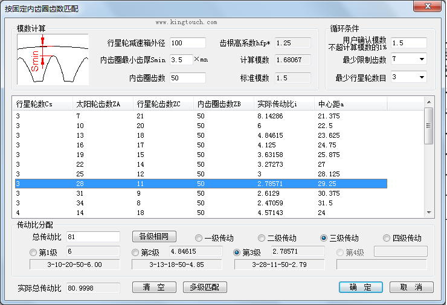Select the row with ratio 4.125
Screen dimensions: 447x305
click(201, 145)
